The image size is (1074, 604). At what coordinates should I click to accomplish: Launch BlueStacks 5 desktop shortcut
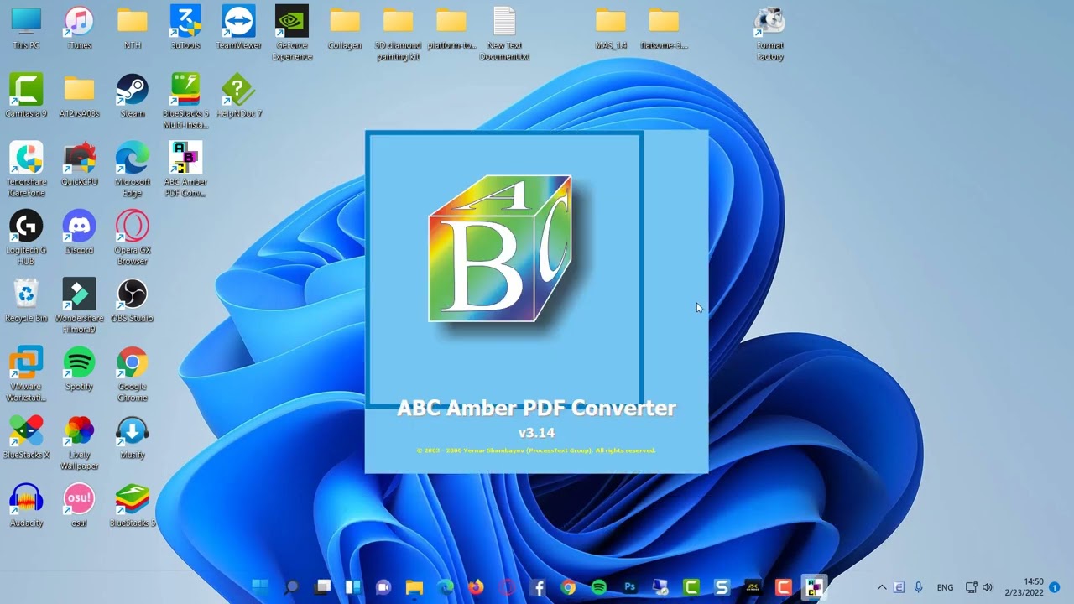pyautogui.click(x=133, y=505)
